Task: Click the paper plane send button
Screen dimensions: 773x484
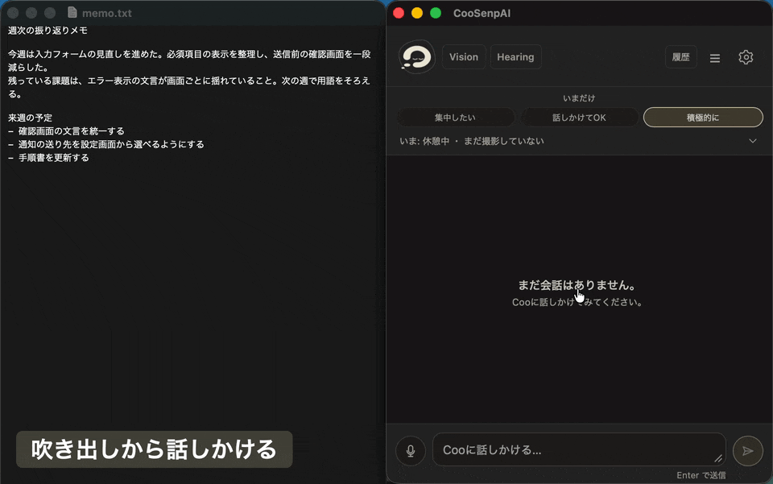Action: [x=748, y=450]
